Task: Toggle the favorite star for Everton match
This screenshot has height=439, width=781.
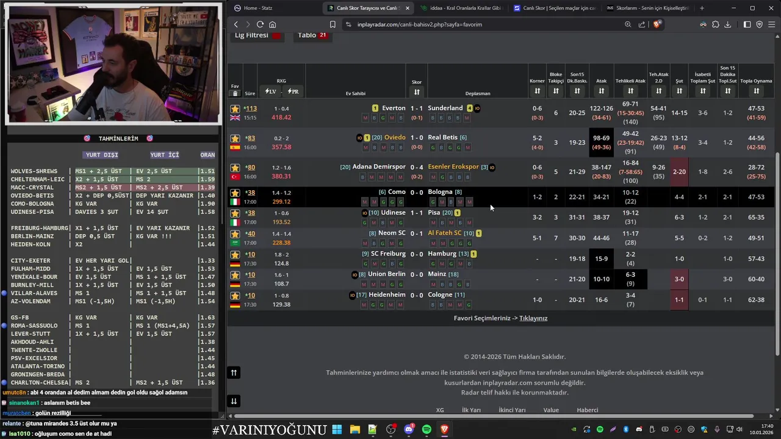Action: click(235, 109)
